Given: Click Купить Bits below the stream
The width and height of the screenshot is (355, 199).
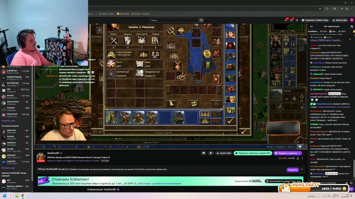Looking at the screenshot, I should point(224,153).
